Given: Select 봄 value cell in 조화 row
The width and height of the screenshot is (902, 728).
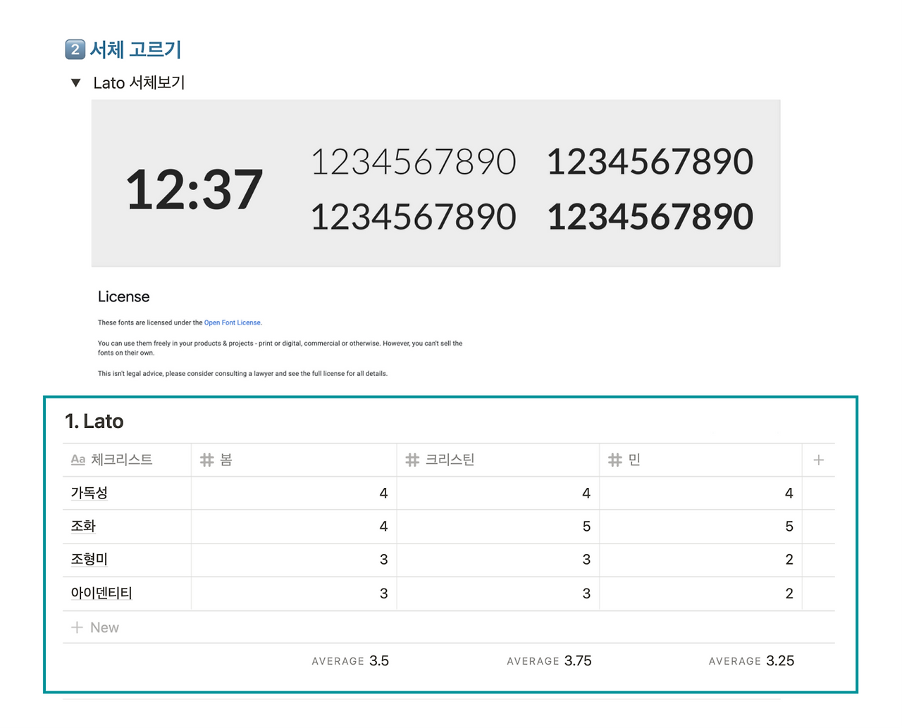Looking at the screenshot, I should (x=294, y=526).
